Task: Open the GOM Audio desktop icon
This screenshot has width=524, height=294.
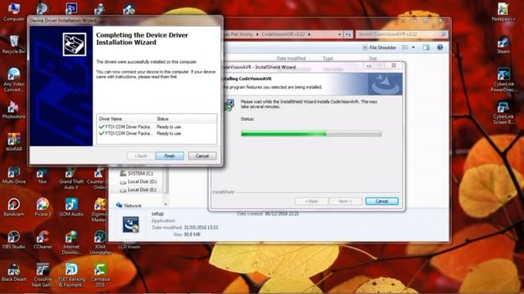Action: click(71, 207)
